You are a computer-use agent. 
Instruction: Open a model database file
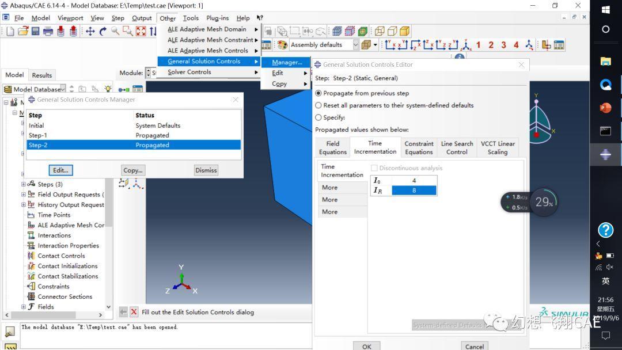point(23,31)
